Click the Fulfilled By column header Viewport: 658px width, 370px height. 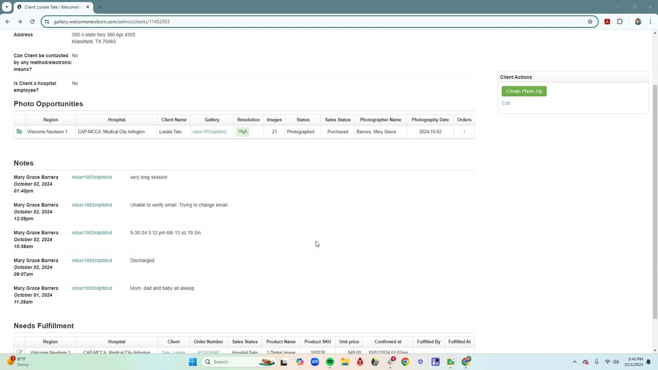tap(429, 342)
